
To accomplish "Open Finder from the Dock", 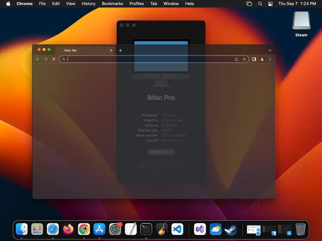I will 22,229.
